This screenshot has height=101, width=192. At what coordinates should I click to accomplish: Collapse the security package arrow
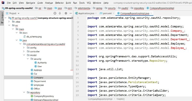(28, 59)
